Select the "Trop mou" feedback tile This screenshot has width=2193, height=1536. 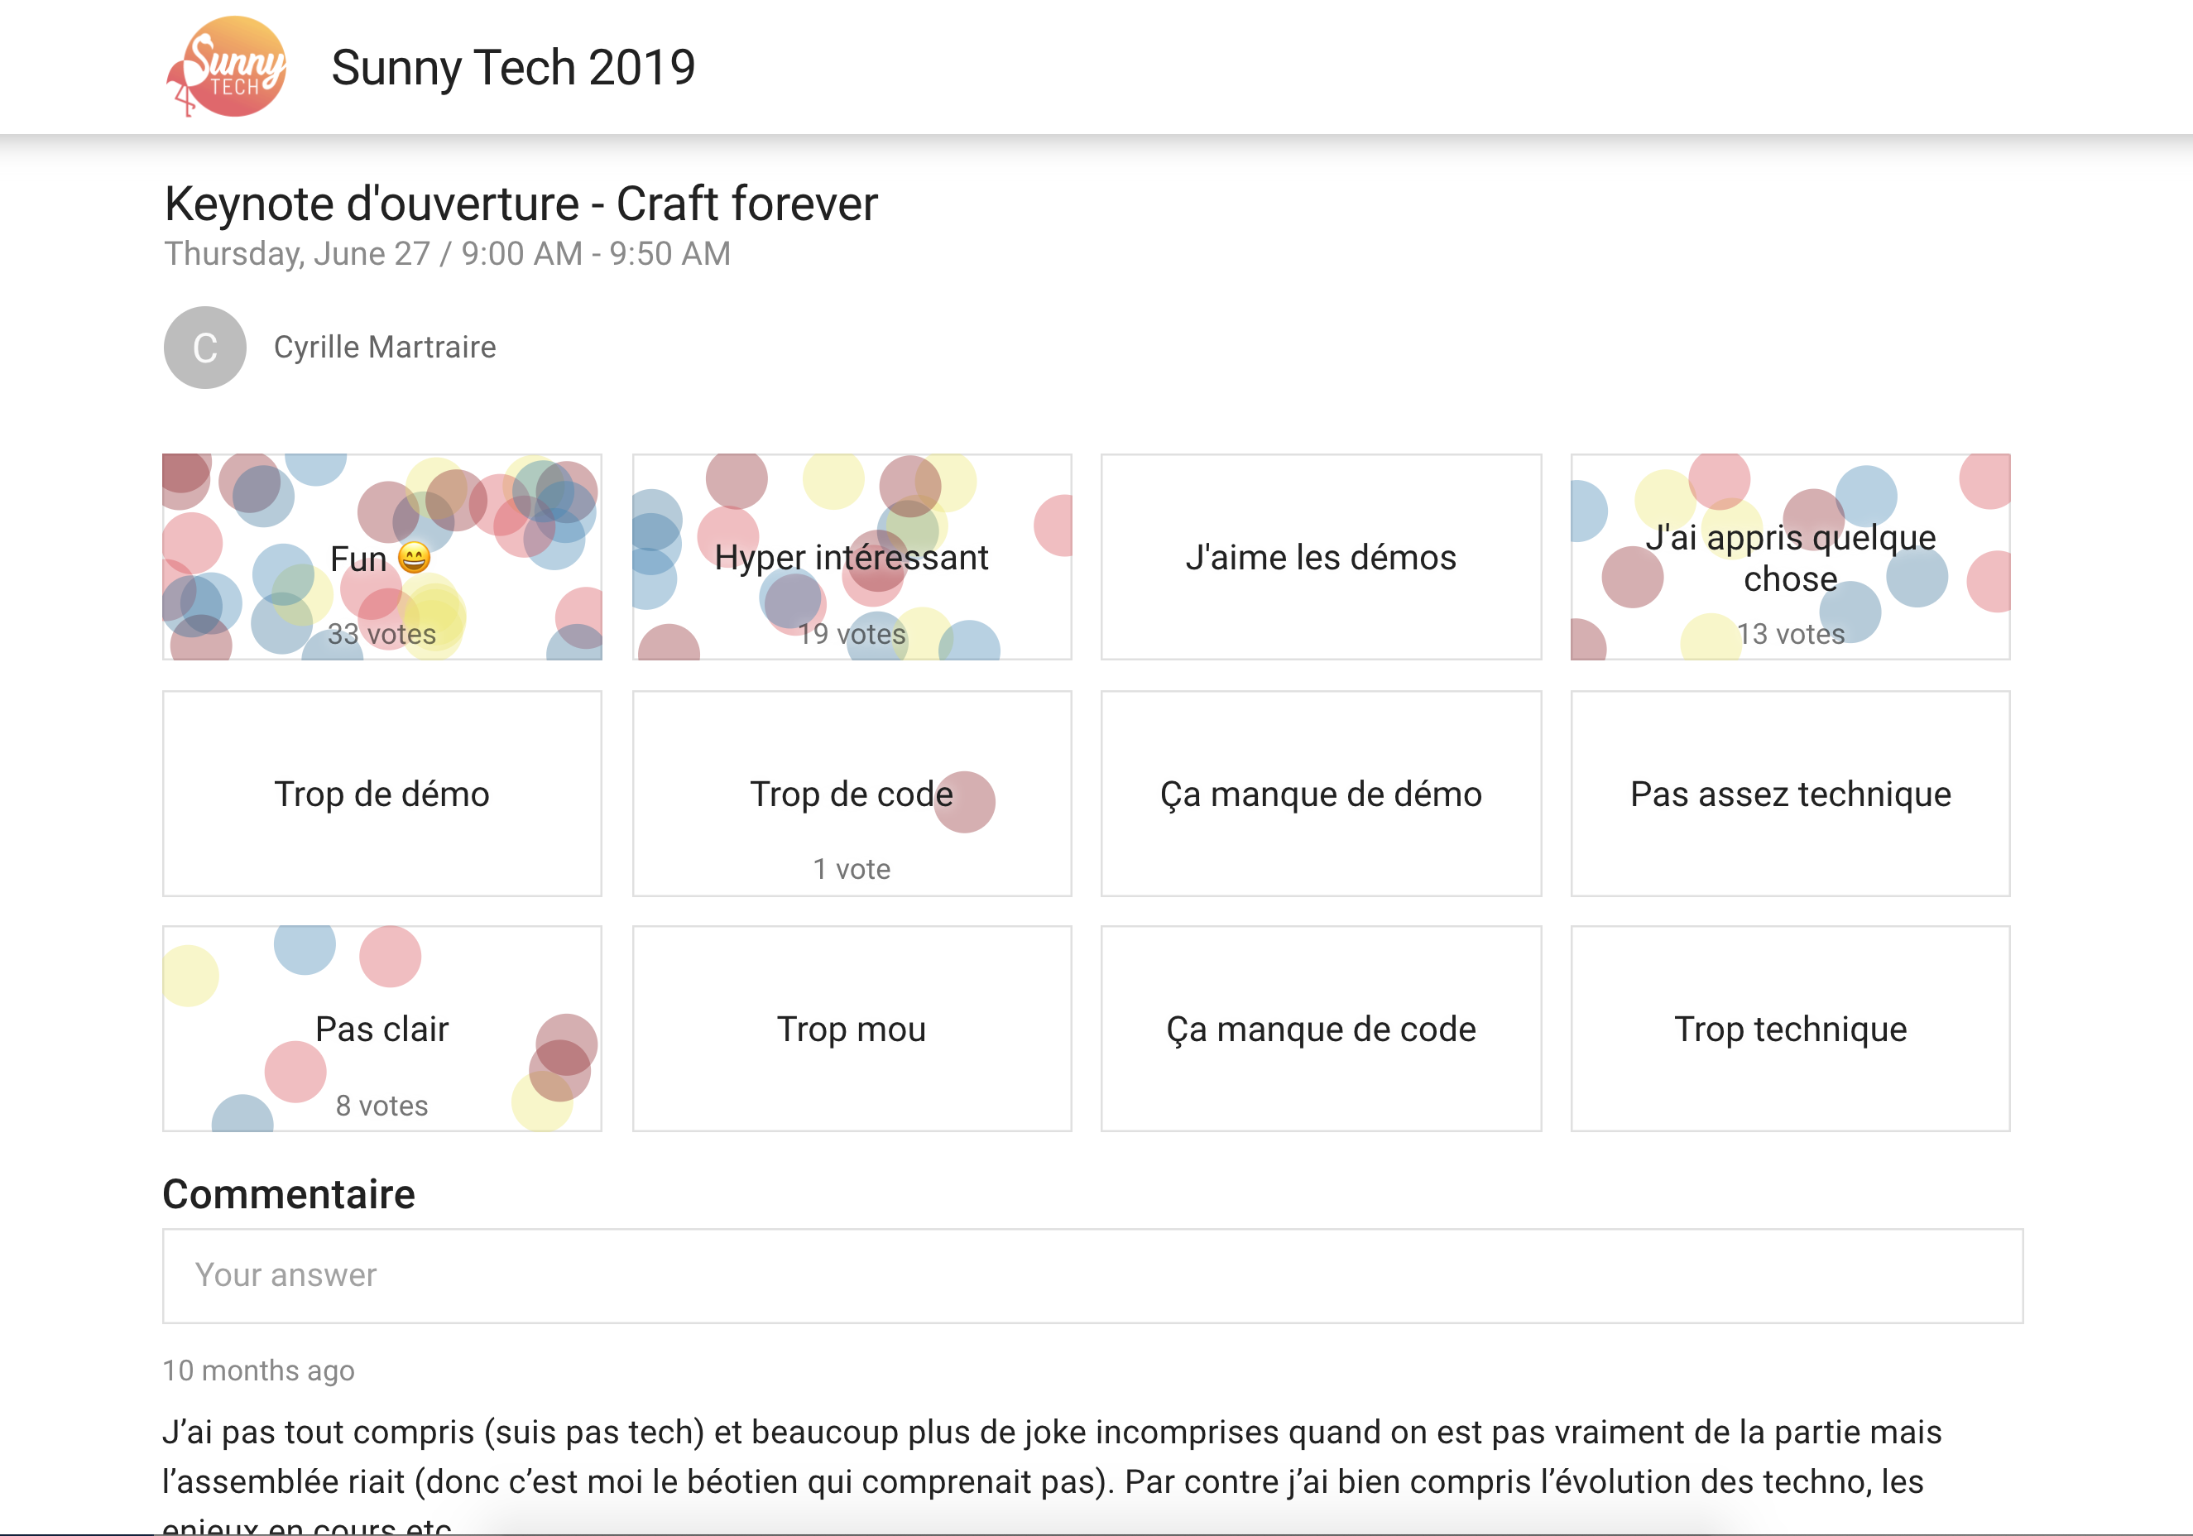pyautogui.click(x=851, y=1029)
